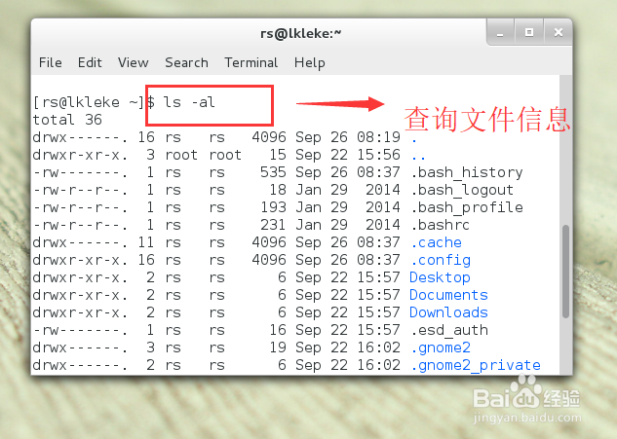Click the size value 18 of .bash_logout

click(278, 190)
